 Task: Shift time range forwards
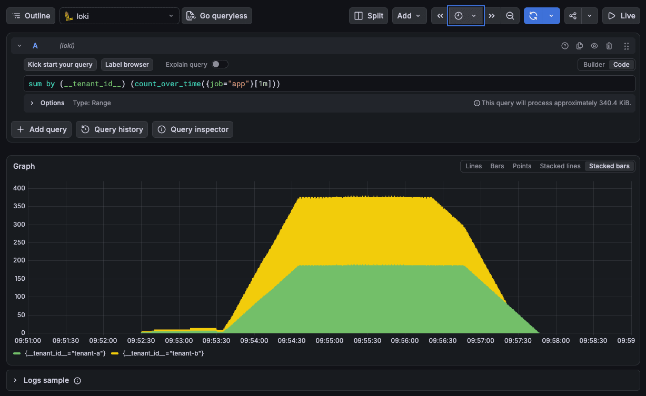pyautogui.click(x=492, y=16)
